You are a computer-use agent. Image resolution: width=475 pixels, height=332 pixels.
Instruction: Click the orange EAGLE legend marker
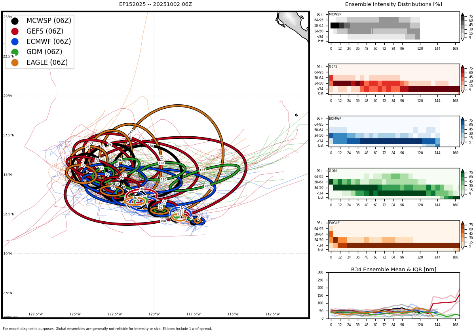[x=15, y=62]
